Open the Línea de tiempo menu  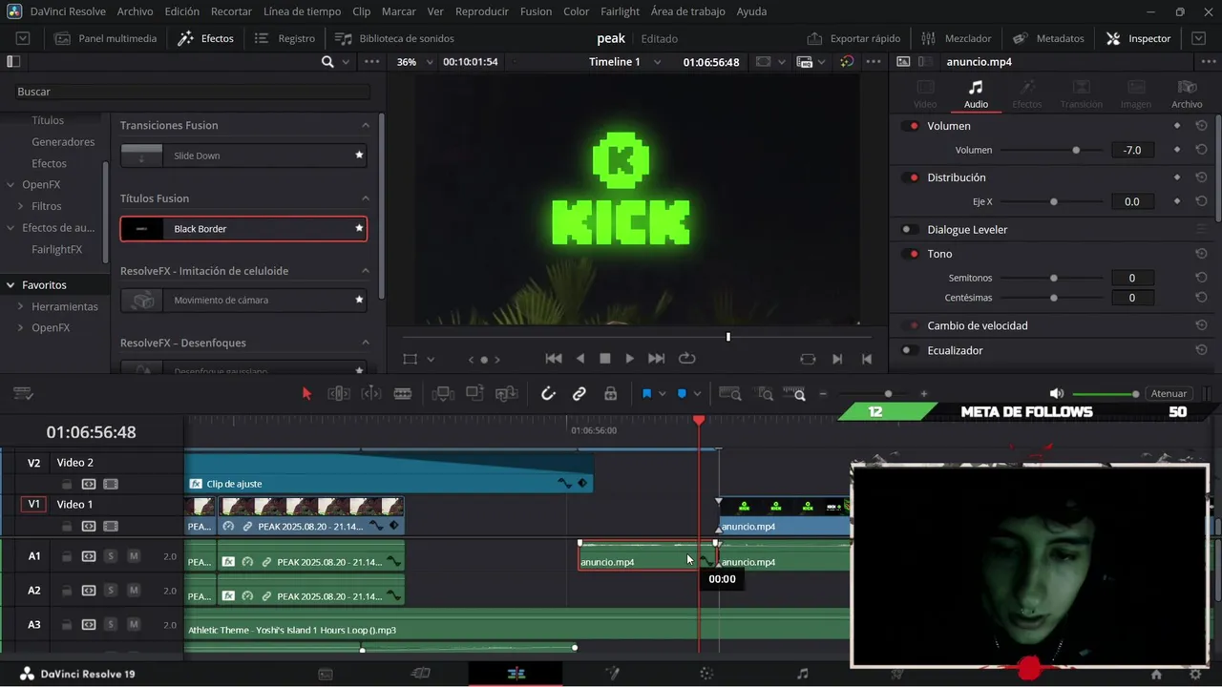(x=302, y=11)
